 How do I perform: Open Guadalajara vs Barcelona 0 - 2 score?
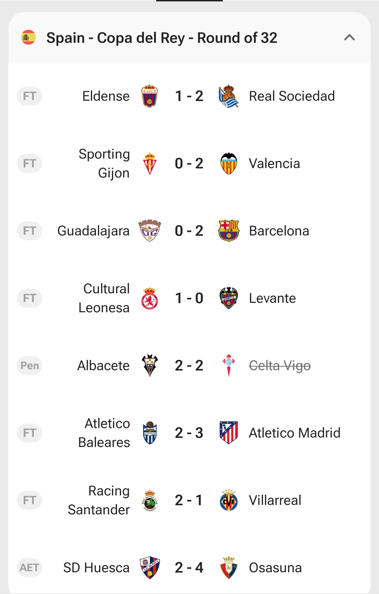pyautogui.click(x=189, y=231)
